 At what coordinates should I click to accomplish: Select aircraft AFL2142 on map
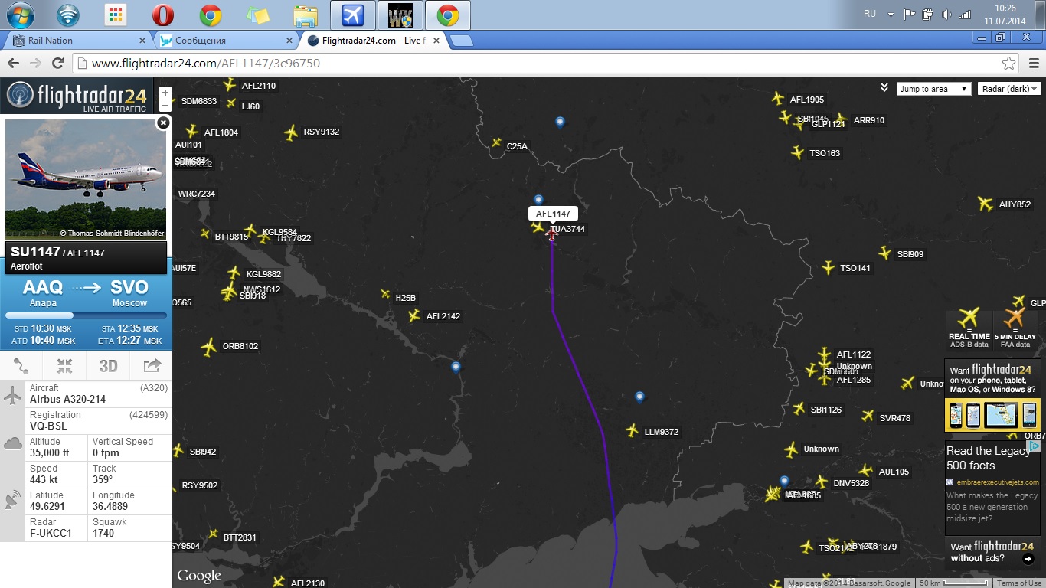(x=414, y=315)
